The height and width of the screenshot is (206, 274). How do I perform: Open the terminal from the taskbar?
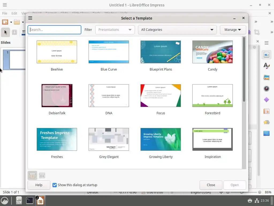[29, 201]
